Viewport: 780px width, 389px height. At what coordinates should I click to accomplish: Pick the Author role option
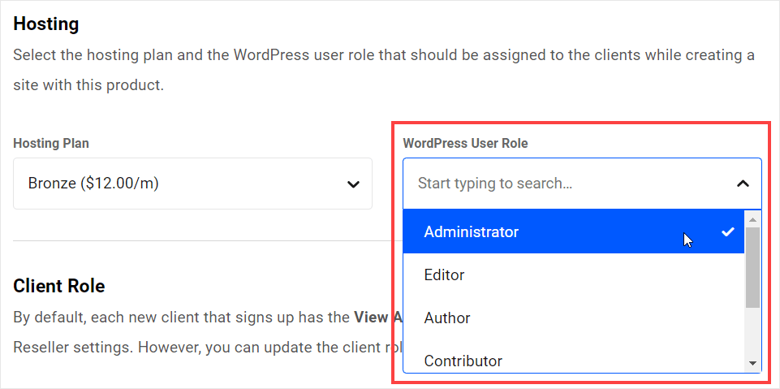[446, 318]
